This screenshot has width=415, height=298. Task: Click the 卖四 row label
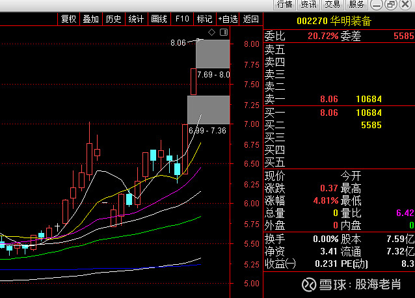274,62
